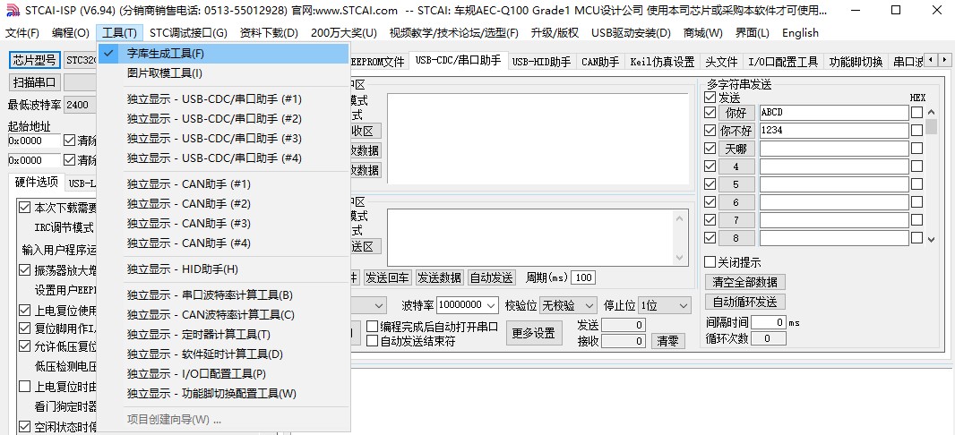This screenshot has width=955, height=435.
Task: Click the STCAI-ISP title bar app icon
Action: pyautogui.click(x=13, y=11)
